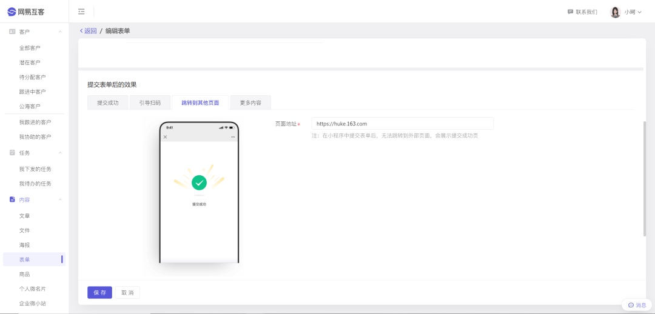Click the task section clipboard icon
The image size is (655, 314).
point(12,153)
